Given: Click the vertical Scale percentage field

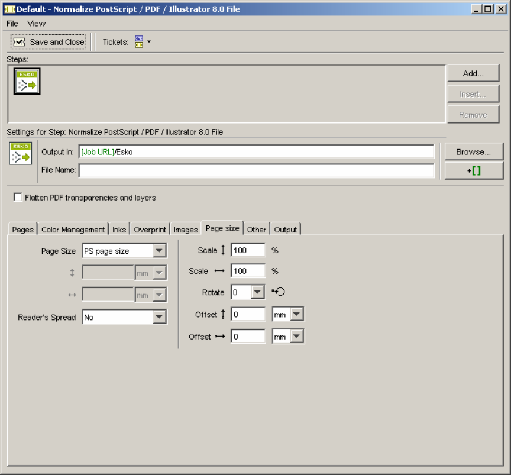Looking at the screenshot, I should (248, 250).
